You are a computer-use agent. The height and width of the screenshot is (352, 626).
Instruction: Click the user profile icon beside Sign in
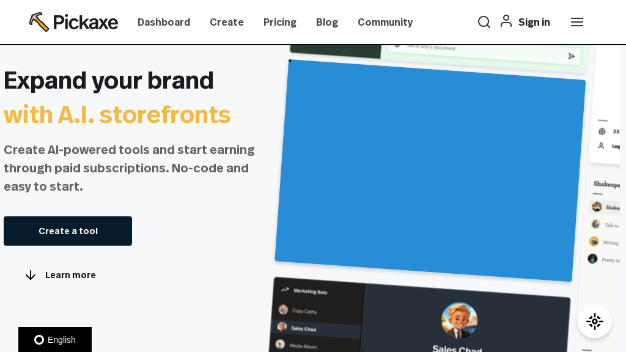tap(506, 21)
